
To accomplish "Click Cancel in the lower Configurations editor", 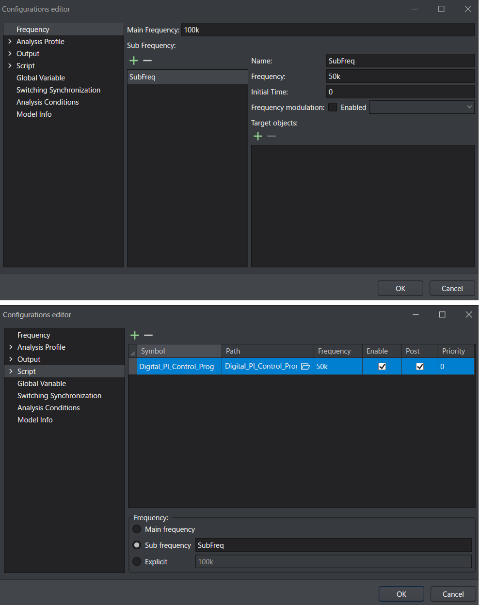I will [x=453, y=594].
